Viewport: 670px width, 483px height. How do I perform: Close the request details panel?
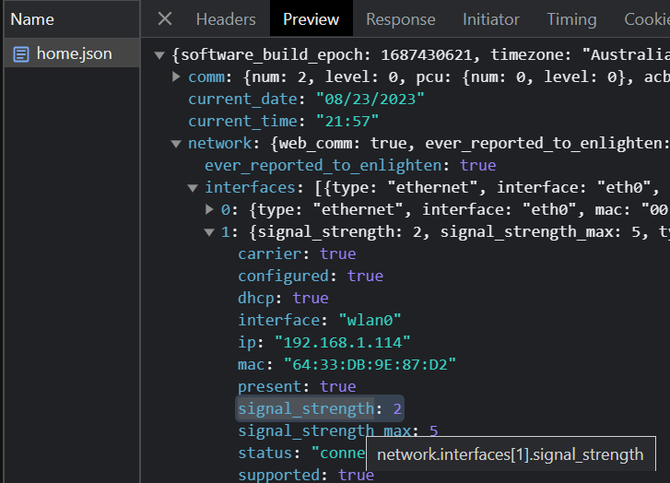[x=165, y=18]
